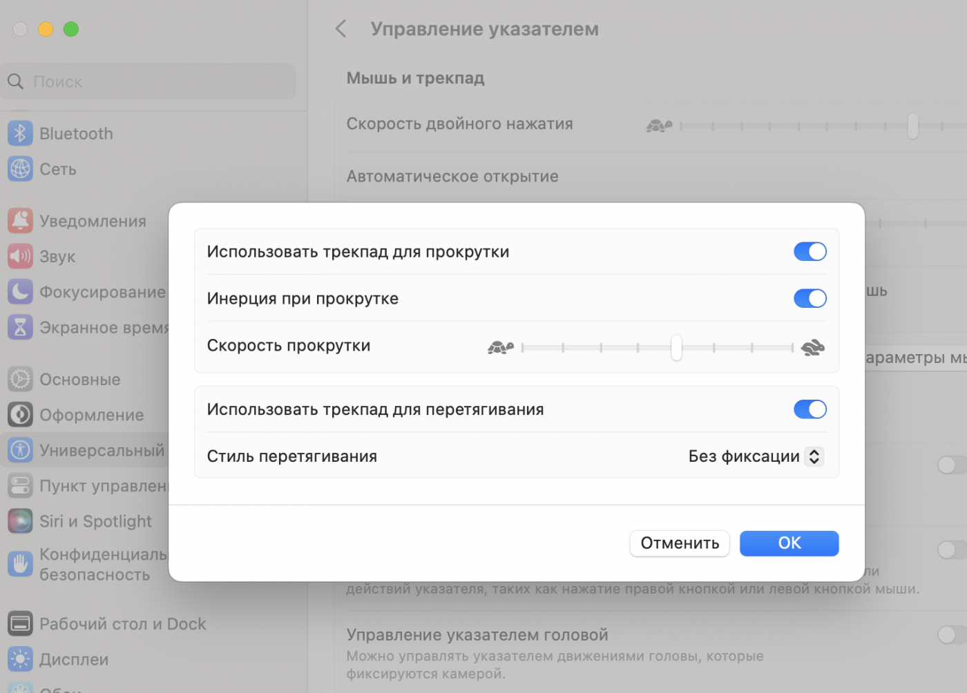Screen dimensions: 967x693
Task: Click the Экранное время hourglass icon
Action: coord(20,327)
